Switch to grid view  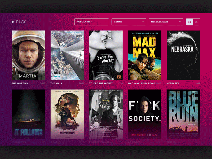tap(189, 22)
